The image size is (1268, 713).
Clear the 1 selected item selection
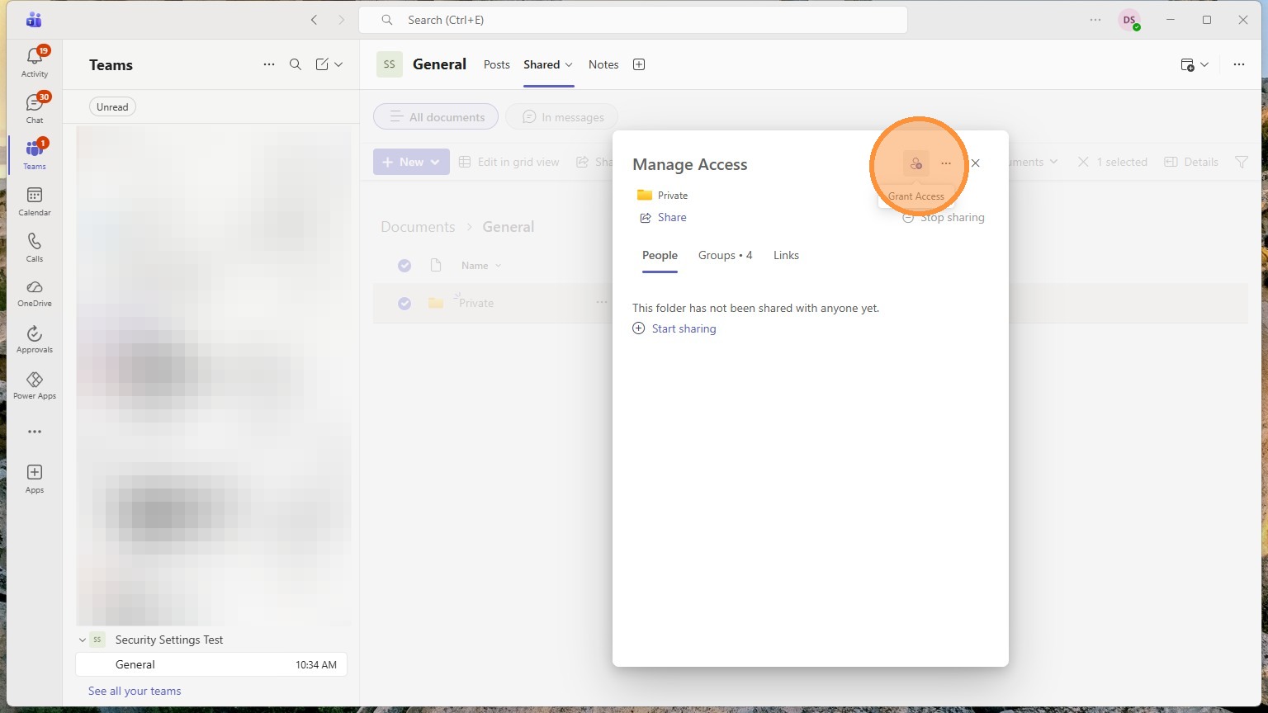[1113, 162]
